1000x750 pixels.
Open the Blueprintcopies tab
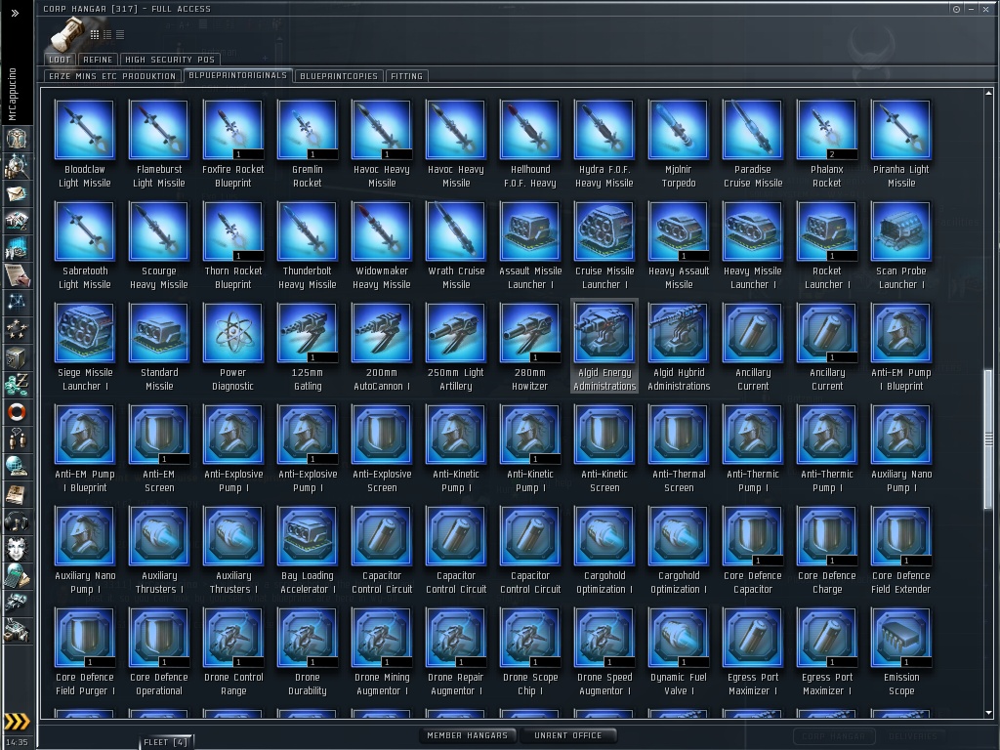pos(339,76)
